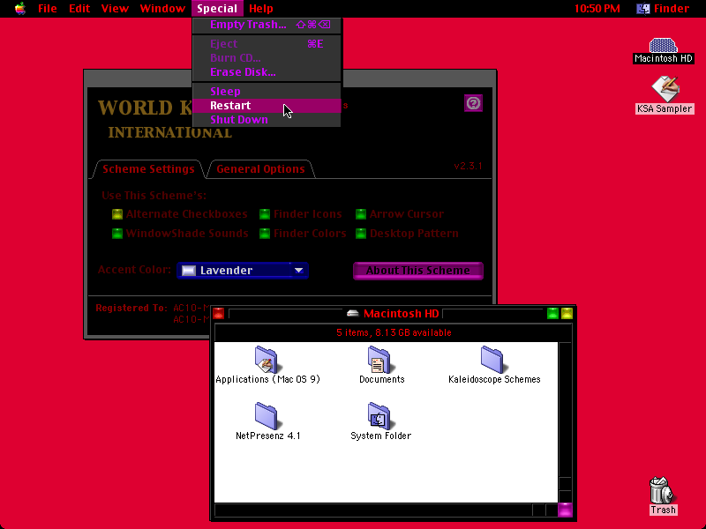
Task: Open the NetPresenz 4.1 folder icon
Action: (x=267, y=415)
